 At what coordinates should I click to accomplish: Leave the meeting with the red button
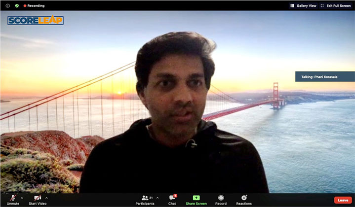pos(343,200)
